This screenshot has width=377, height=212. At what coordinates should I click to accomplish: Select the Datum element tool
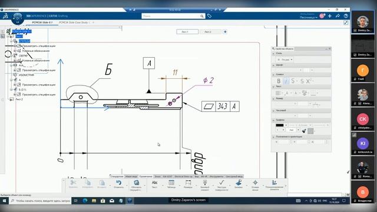pyautogui.click(x=205, y=185)
